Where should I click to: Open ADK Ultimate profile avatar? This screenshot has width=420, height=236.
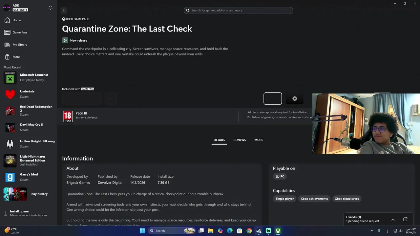[x=7, y=8]
